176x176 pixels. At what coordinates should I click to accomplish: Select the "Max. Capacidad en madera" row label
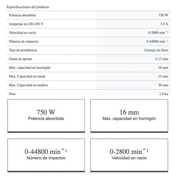pyautogui.click(x=28, y=85)
